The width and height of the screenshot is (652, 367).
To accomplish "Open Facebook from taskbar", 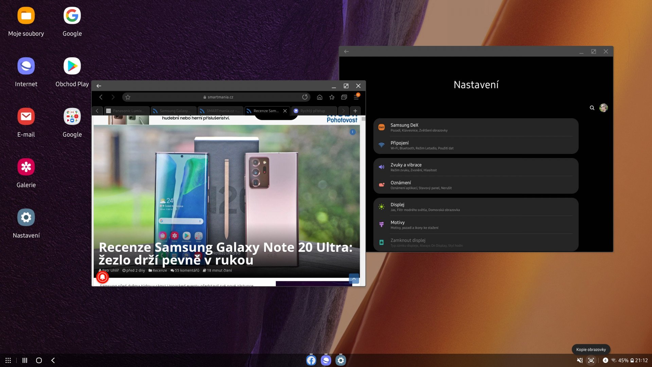I will pyautogui.click(x=311, y=360).
